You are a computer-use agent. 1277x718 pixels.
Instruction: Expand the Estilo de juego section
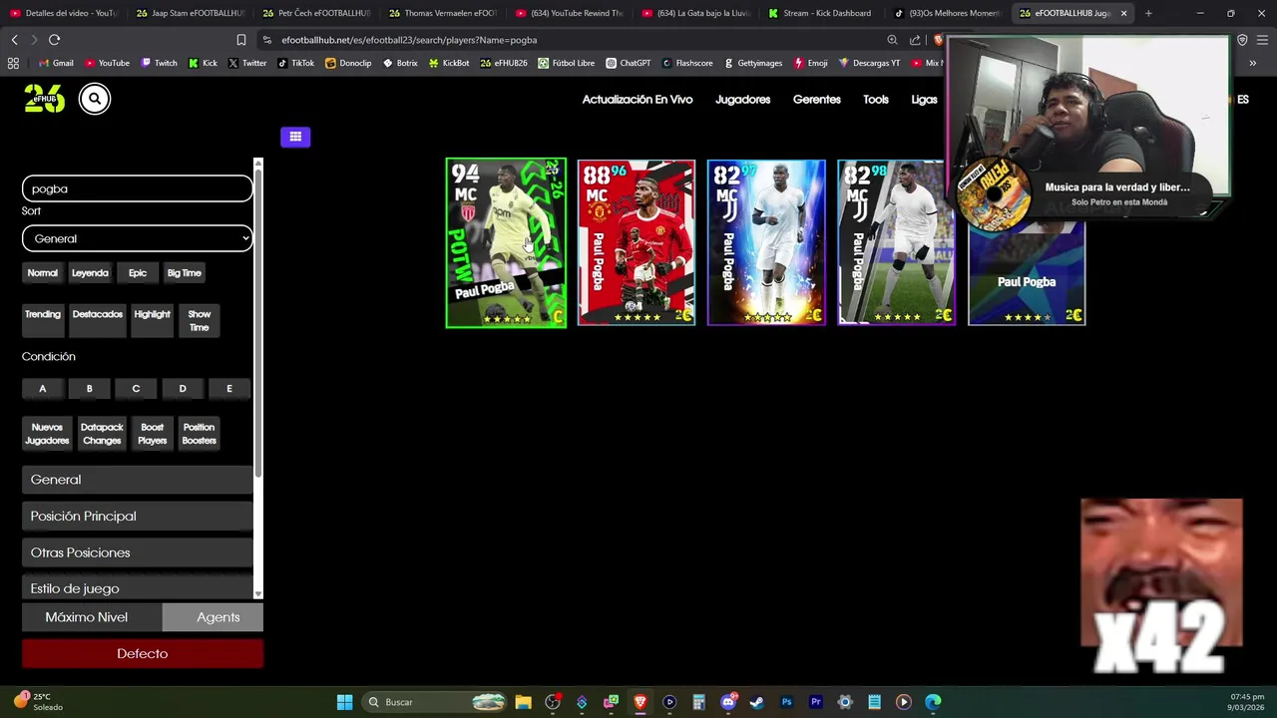[x=138, y=587]
